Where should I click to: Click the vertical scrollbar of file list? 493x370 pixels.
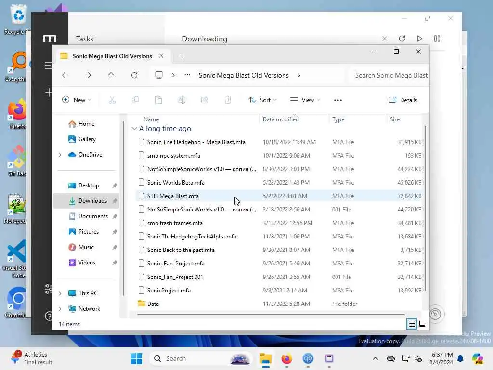(x=426, y=208)
